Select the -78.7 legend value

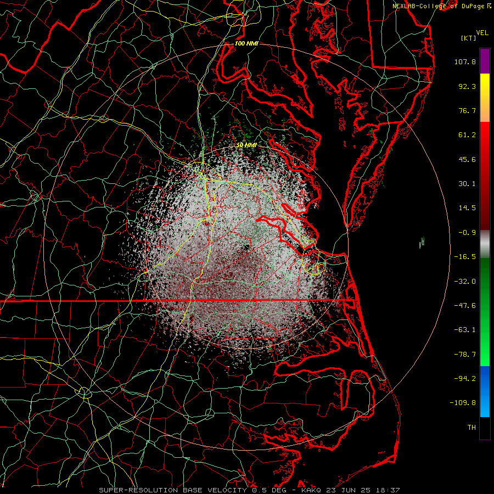click(465, 355)
